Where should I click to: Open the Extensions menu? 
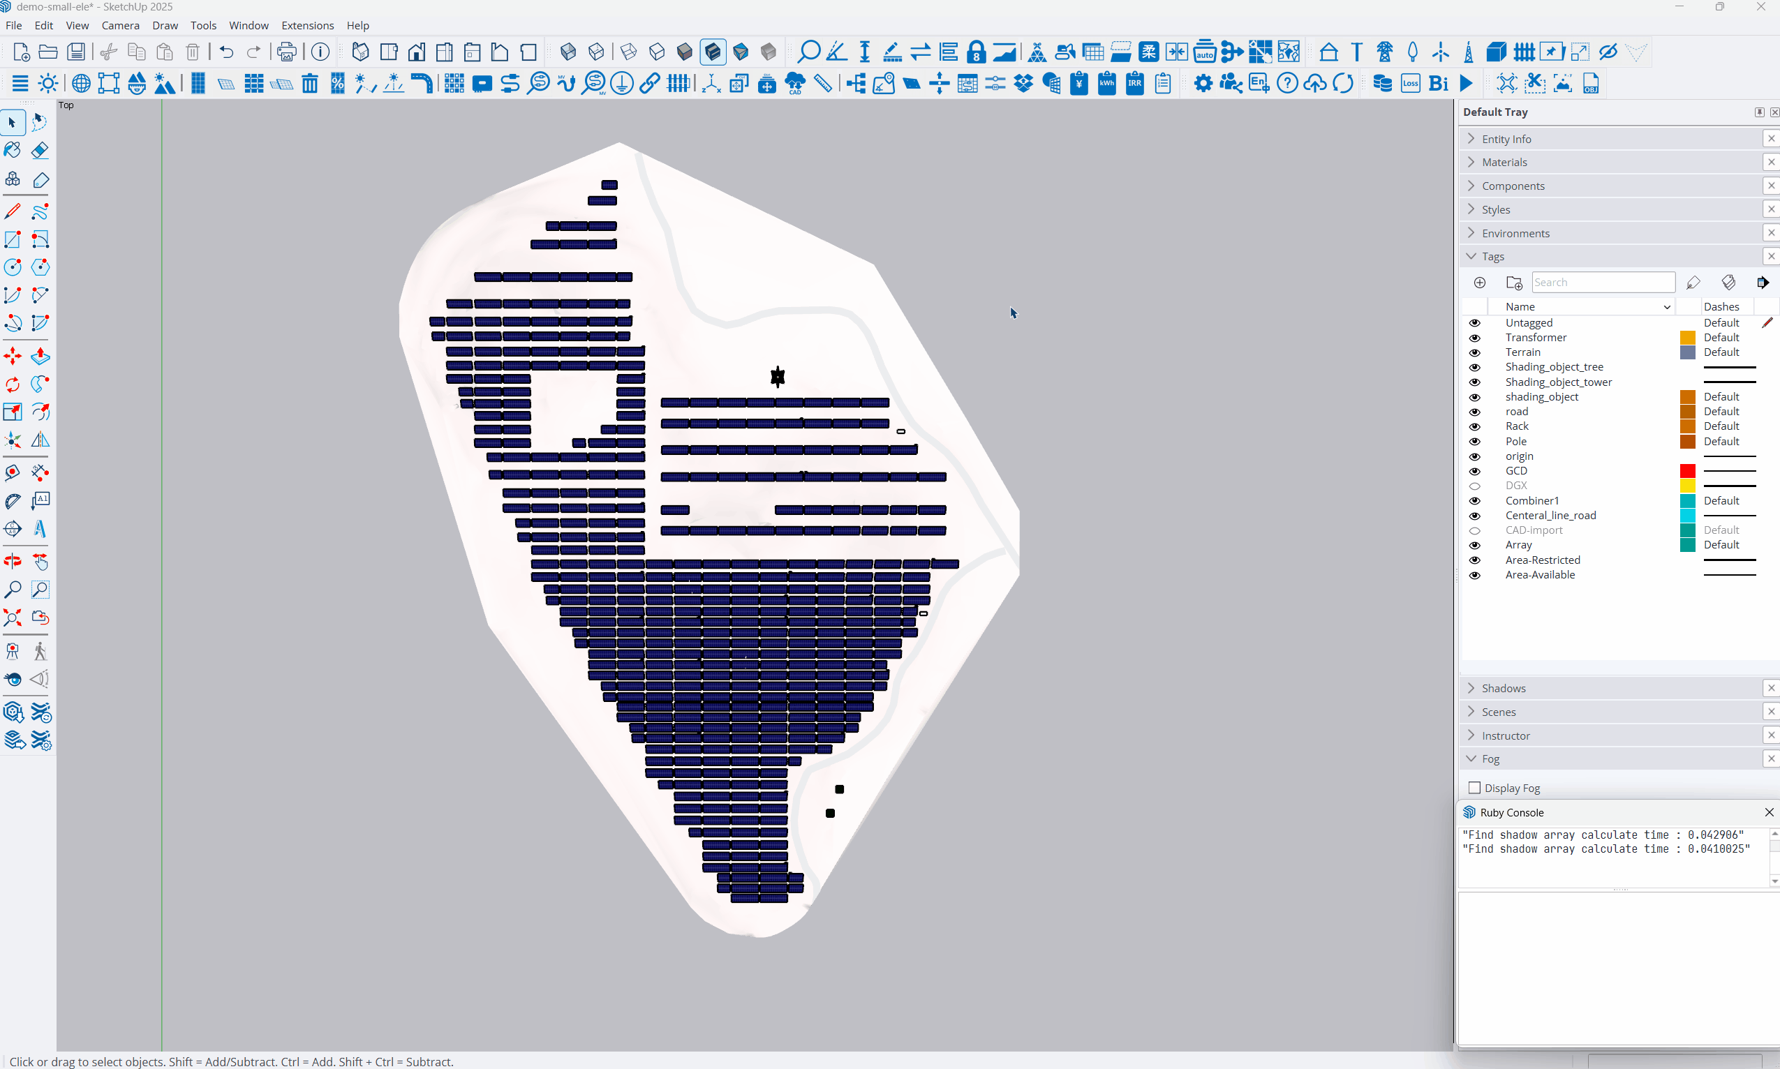(308, 25)
